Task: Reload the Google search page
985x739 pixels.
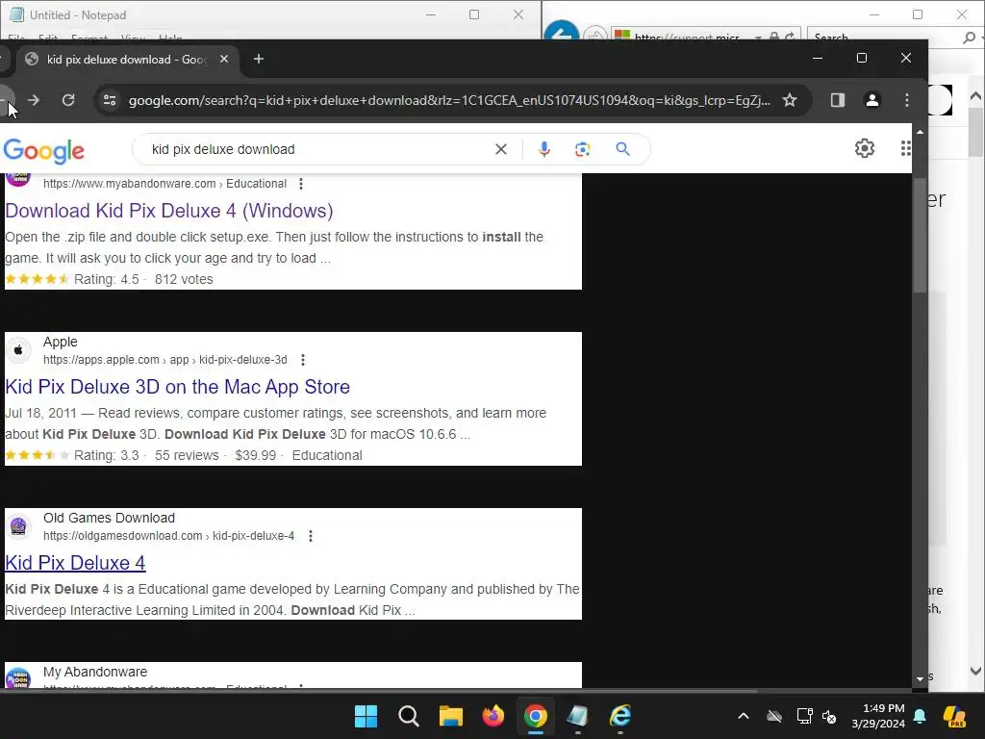Action: point(68,100)
